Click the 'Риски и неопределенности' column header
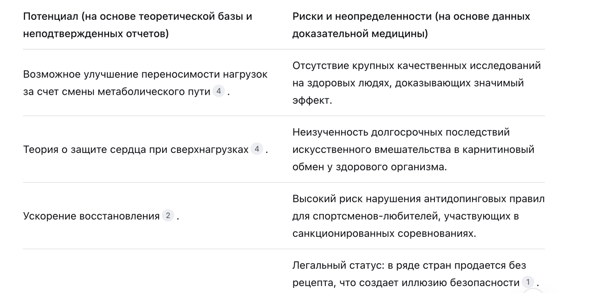Viewport: 597px width, 293px height. coord(411,25)
